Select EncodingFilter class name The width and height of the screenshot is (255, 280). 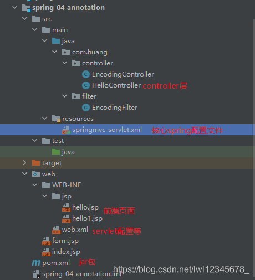(115, 108)
